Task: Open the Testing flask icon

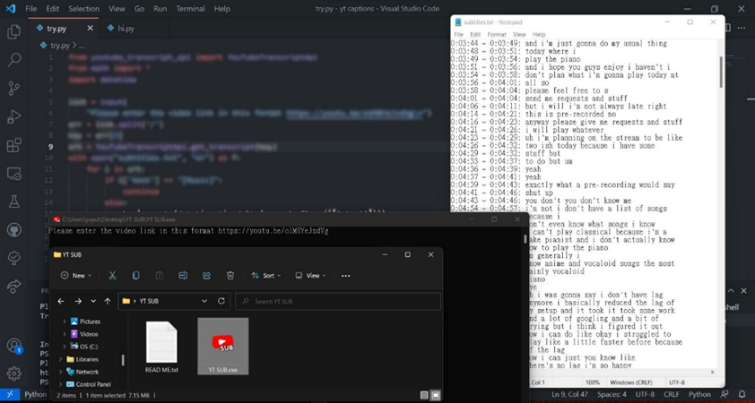Action: point(14,201)
